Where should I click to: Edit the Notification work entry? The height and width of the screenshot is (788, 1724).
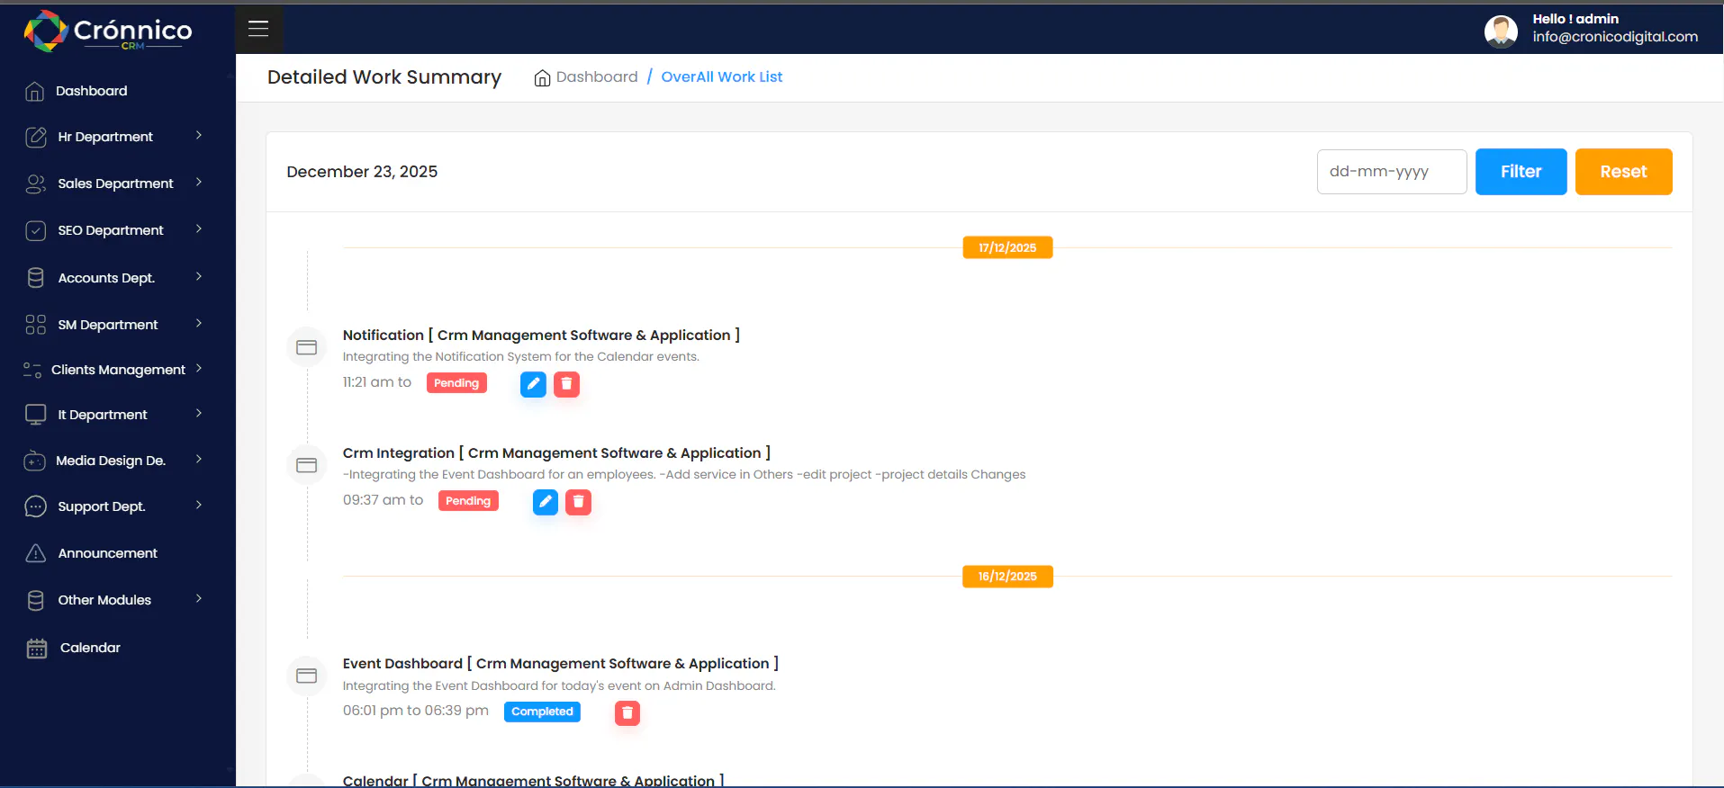533,384
